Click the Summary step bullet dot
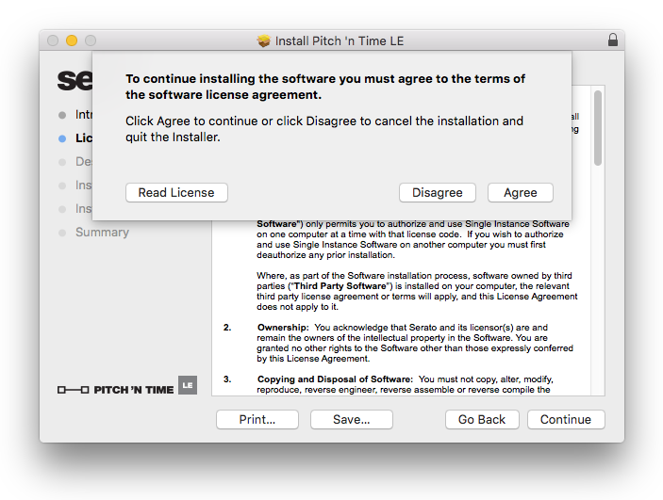The width and height of the screenshot is (663, 500). 62,233
